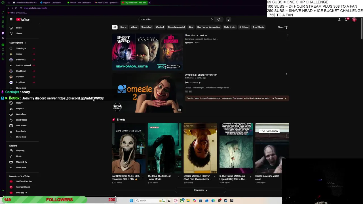Start voice search with microphone icon
The image size is (363, 204).
click(x=229, y=20)
